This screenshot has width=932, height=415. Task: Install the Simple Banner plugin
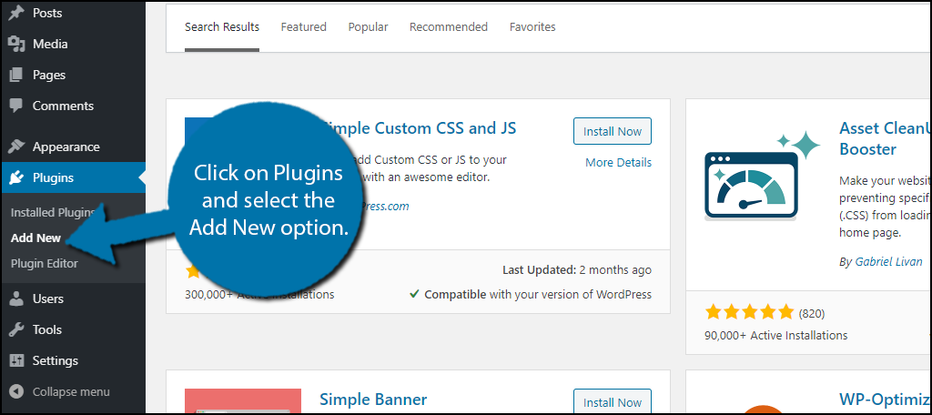click(x=613, y=402)
